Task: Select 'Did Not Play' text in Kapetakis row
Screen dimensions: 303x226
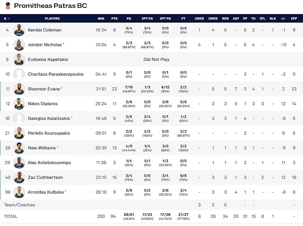Action: point(156,60)
